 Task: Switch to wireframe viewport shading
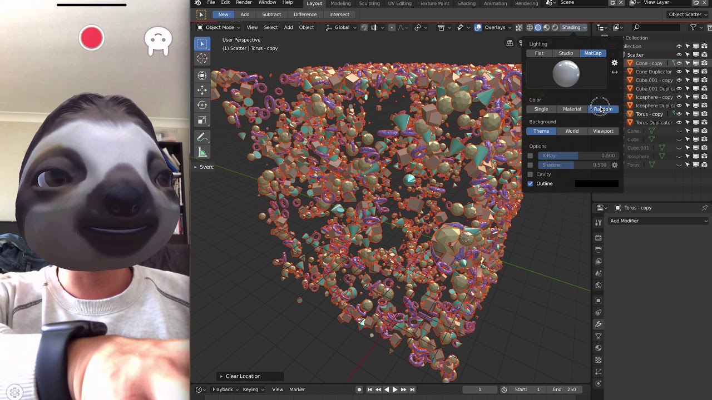point(530,27)
